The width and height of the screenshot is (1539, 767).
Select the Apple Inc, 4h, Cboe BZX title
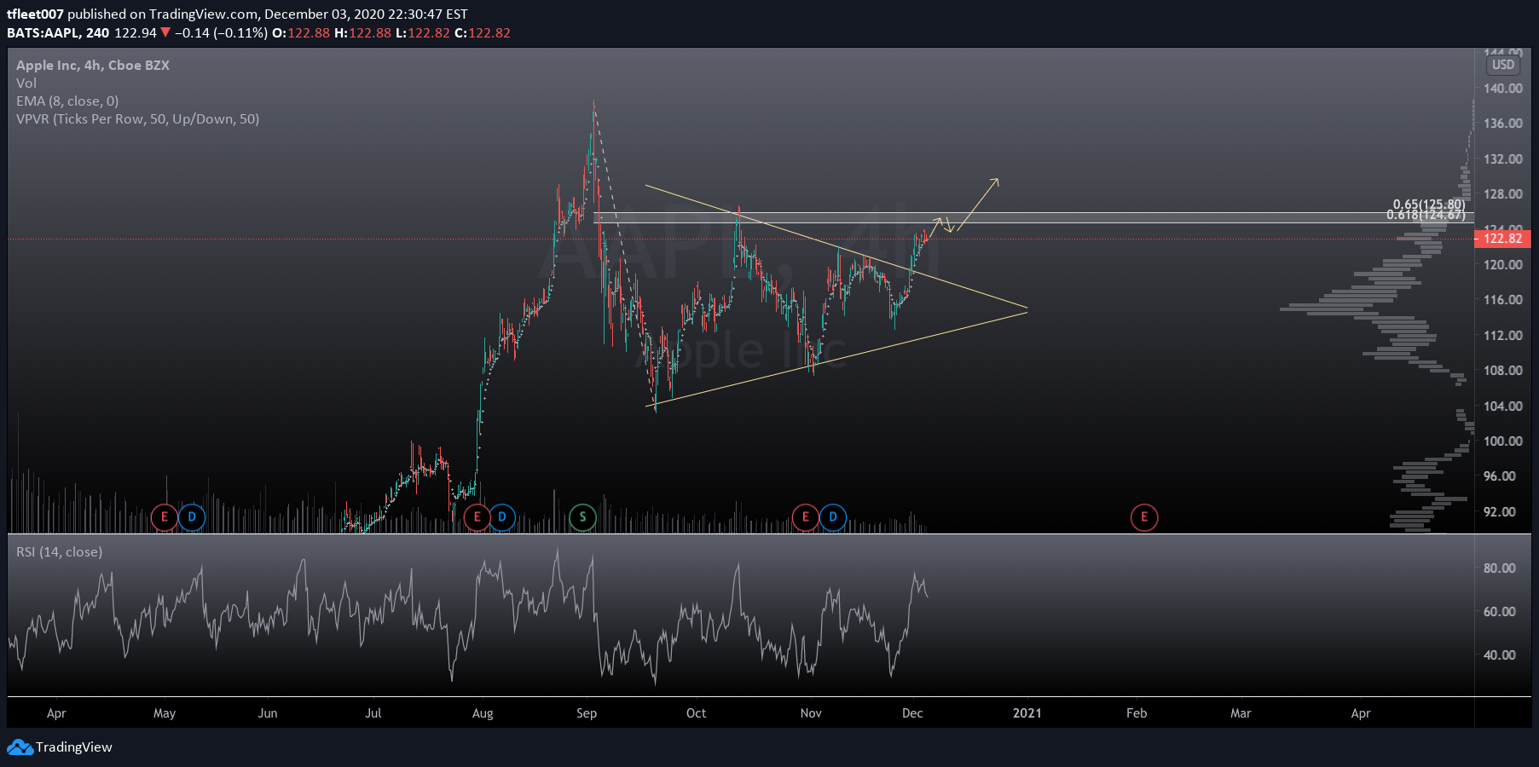click(x=93, y=66)
